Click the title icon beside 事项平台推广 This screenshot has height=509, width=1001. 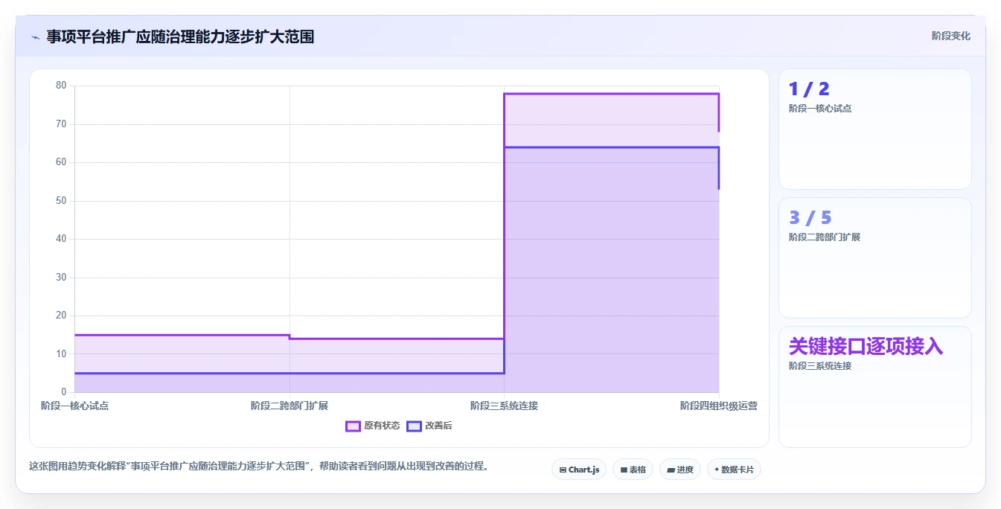[x=35, y=37]
